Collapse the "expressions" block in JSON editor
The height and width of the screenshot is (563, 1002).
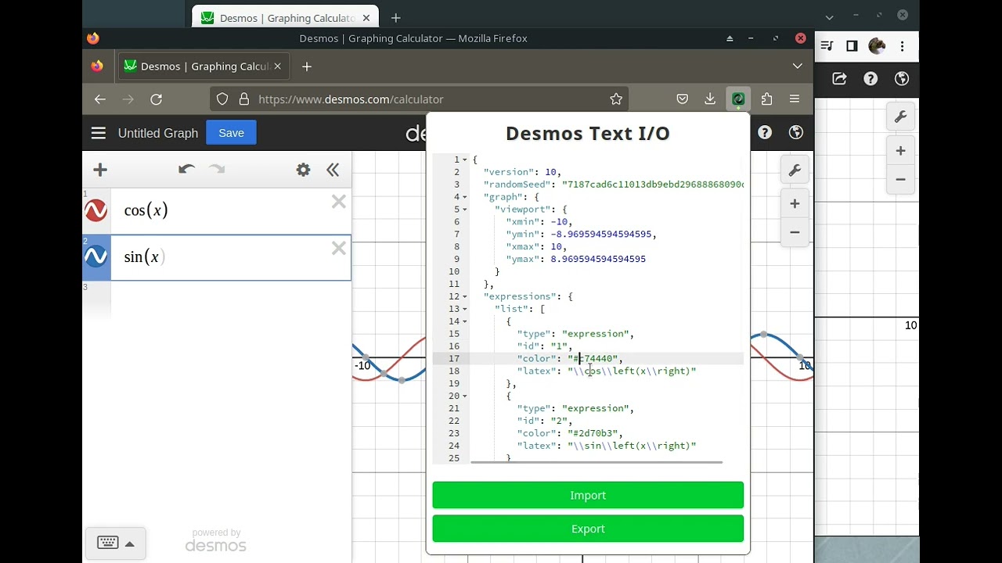(x=465, y=296)
